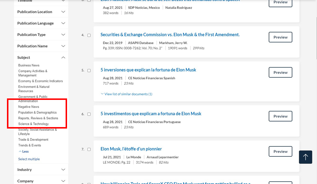Choose the Science & Technology subject
The image size is (317, 184).
(x=33, y=124)
